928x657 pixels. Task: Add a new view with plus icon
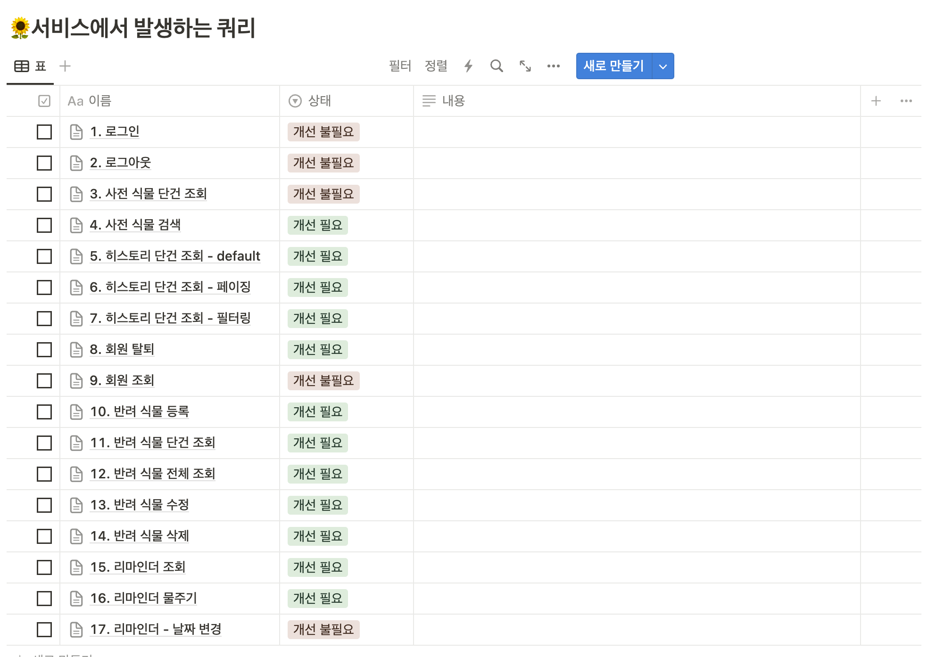[65, 66]
